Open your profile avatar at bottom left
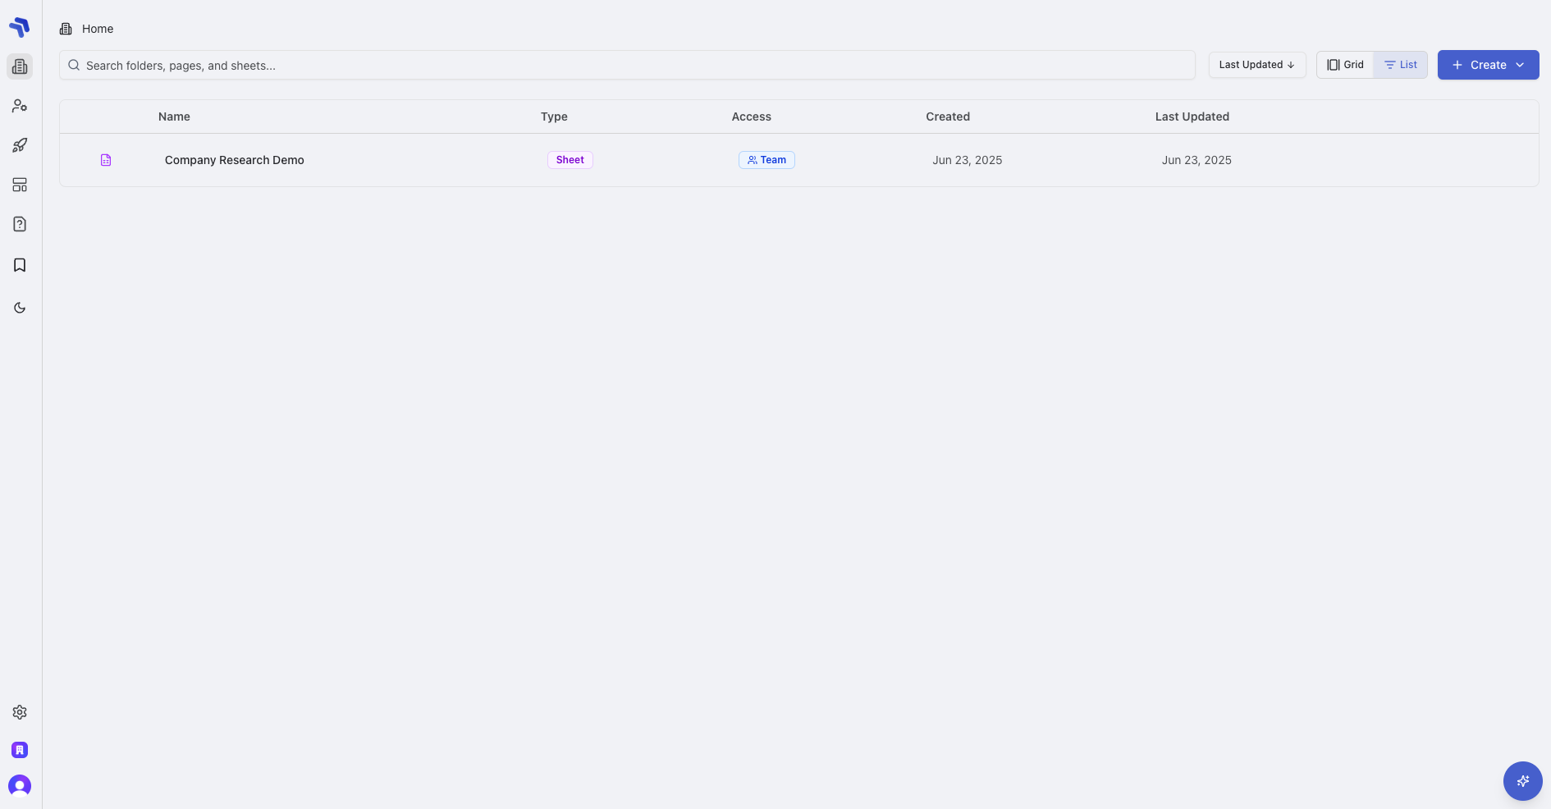Viewport: 1551px width, 809px height. 20,786
